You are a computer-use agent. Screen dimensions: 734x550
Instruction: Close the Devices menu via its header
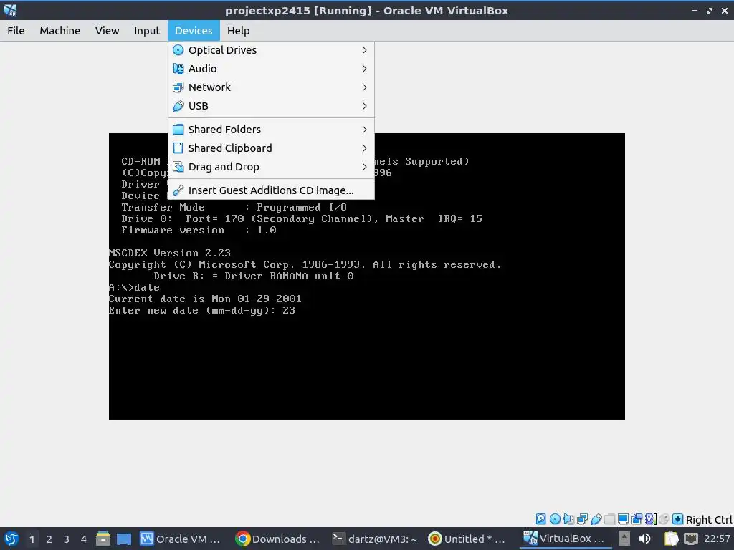[194, 30]
